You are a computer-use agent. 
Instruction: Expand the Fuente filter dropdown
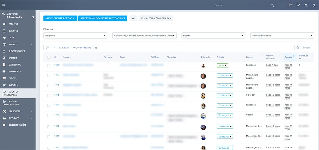[x=213, y=36]
